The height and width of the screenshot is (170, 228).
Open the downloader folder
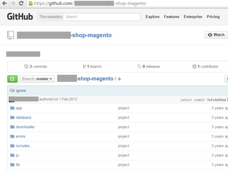click(25, 127)
